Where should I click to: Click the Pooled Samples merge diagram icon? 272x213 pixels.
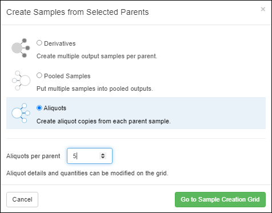tap(21, 81)
